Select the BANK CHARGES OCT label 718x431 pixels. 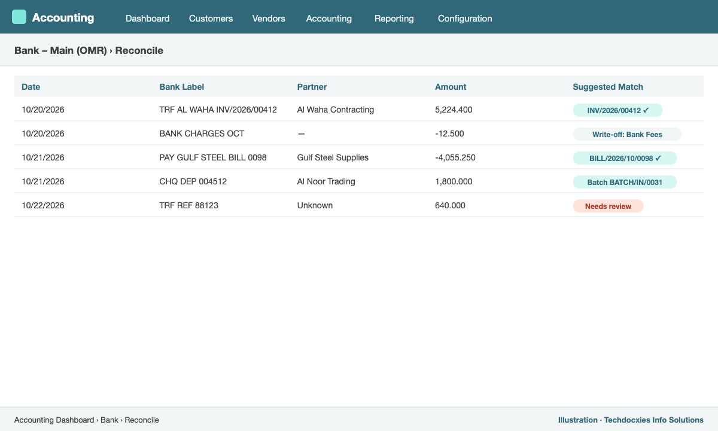pos(202,133)
